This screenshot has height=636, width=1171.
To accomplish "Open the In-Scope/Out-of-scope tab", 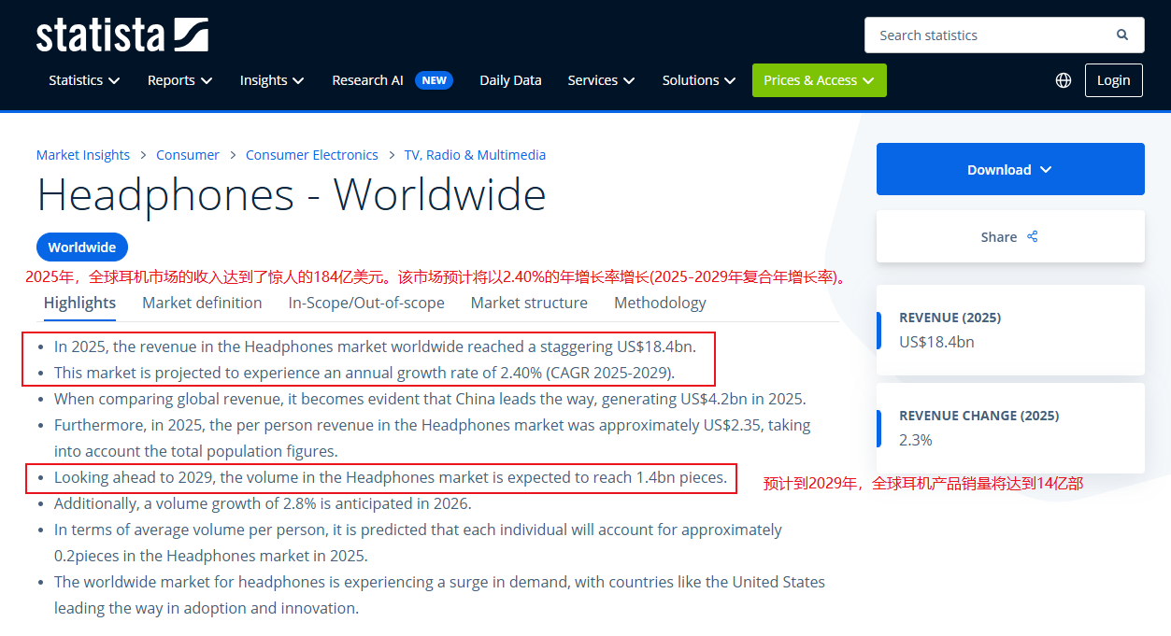I will [366, 303].
